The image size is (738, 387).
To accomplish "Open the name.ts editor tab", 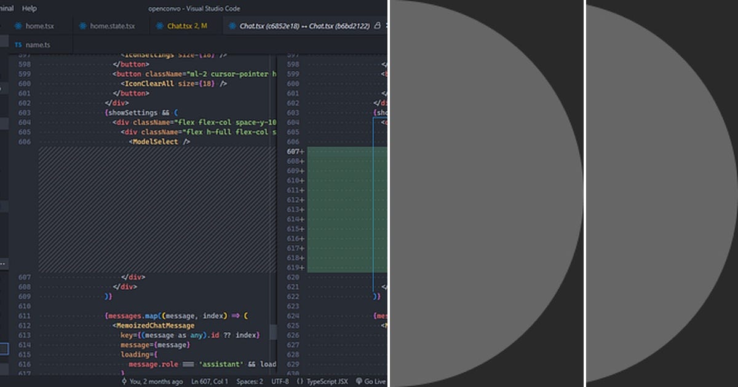I will [x=37, y=44].
